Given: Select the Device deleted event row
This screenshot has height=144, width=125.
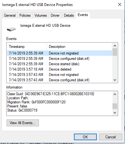Looking at the screenshot, I should tap(60, 69).
